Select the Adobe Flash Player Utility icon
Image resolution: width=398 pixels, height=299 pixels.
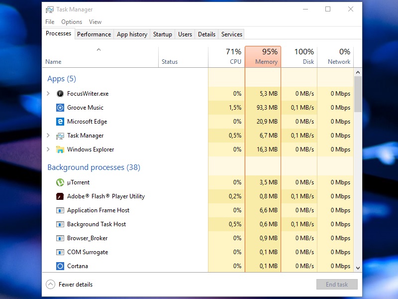click(60, 196)
